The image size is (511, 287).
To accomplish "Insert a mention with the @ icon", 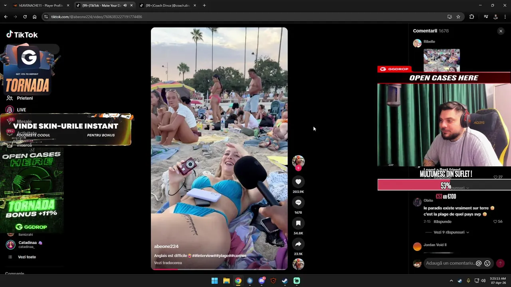I will click(479, 263).
